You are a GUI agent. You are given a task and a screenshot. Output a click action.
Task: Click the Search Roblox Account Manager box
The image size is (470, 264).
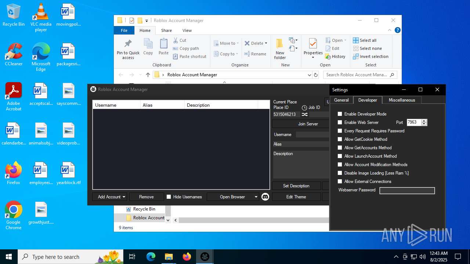coord(360,75)
